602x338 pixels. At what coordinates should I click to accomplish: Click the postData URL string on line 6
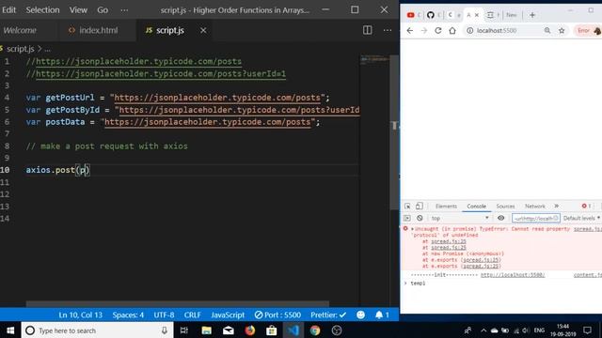coord(208,122)
